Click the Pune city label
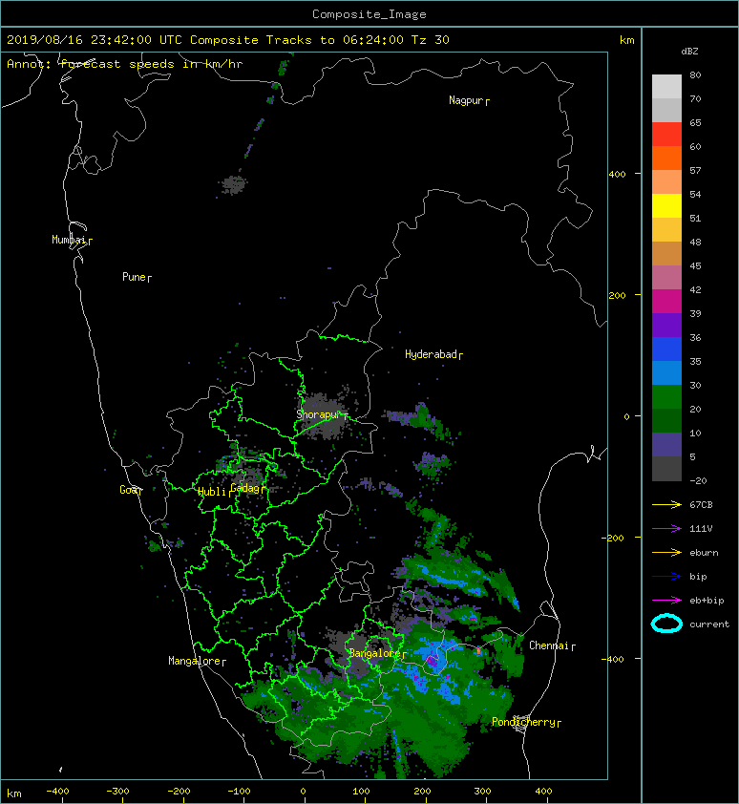This screenshot has height=804, width=739. click(x=135, y=277)
